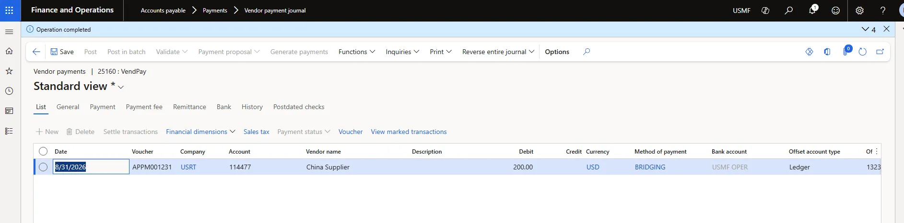This screenshot has width=904, height=223.
Task: Switch to the History tab
Action: [x=252, y=107]
